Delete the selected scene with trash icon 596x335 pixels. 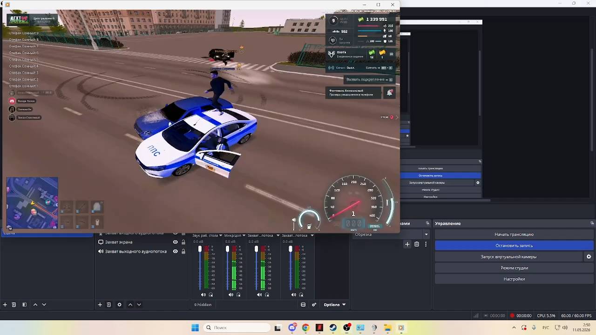coord(14,305)
